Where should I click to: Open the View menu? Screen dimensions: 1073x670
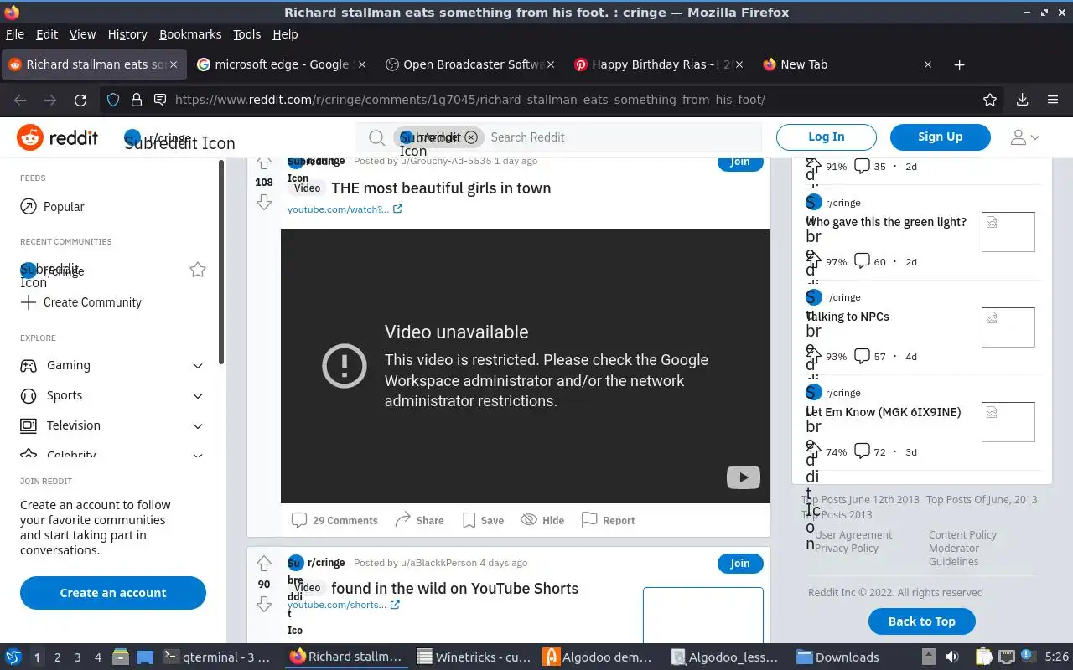pyautogui.click(x=82, y=34)
